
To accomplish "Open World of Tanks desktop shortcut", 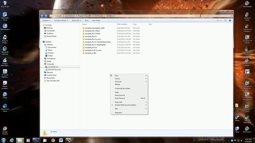I will pyautogui.click(x=247, y=17).
